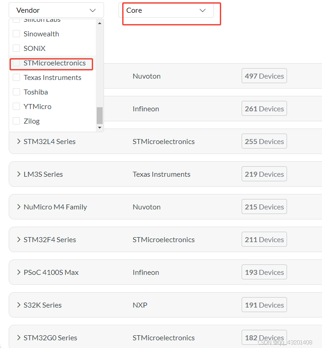Expand the NuMicro M4 Family row

pos(19,207)
